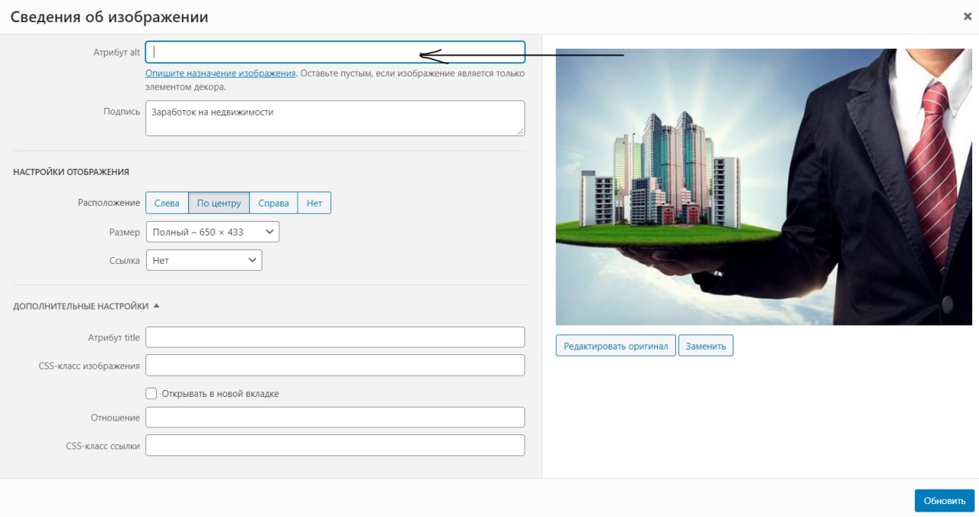Click the image preview thumbnail
This screenshot has width=979, height=517.
click(x=763, y=187)
